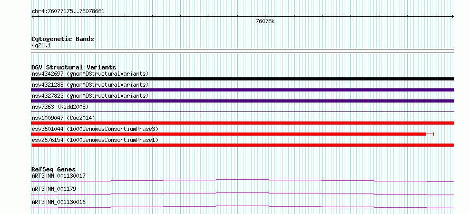Screen dimensions: 469x214
Task: Open transcript ART3|NM_001130016 label
Action: 58,202
